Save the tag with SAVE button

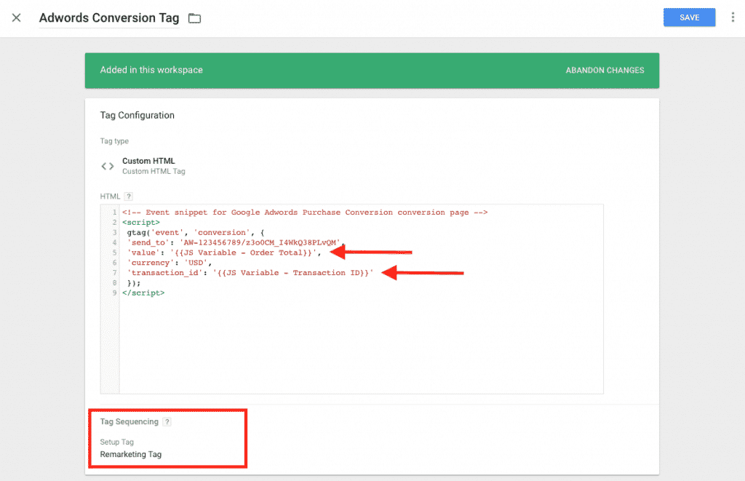tap(689, 17)
